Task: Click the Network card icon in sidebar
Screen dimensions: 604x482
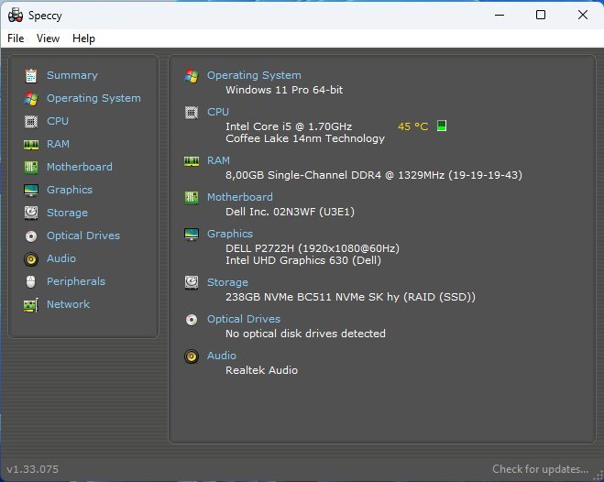Action: coord(31,305)
